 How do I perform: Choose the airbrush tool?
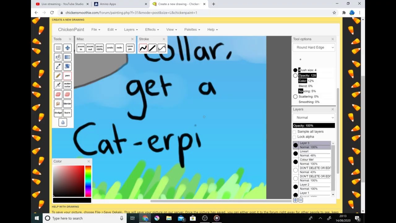(x=58, y=85)
